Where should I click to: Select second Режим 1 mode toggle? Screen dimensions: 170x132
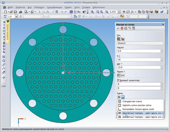(x=123, y=75)
